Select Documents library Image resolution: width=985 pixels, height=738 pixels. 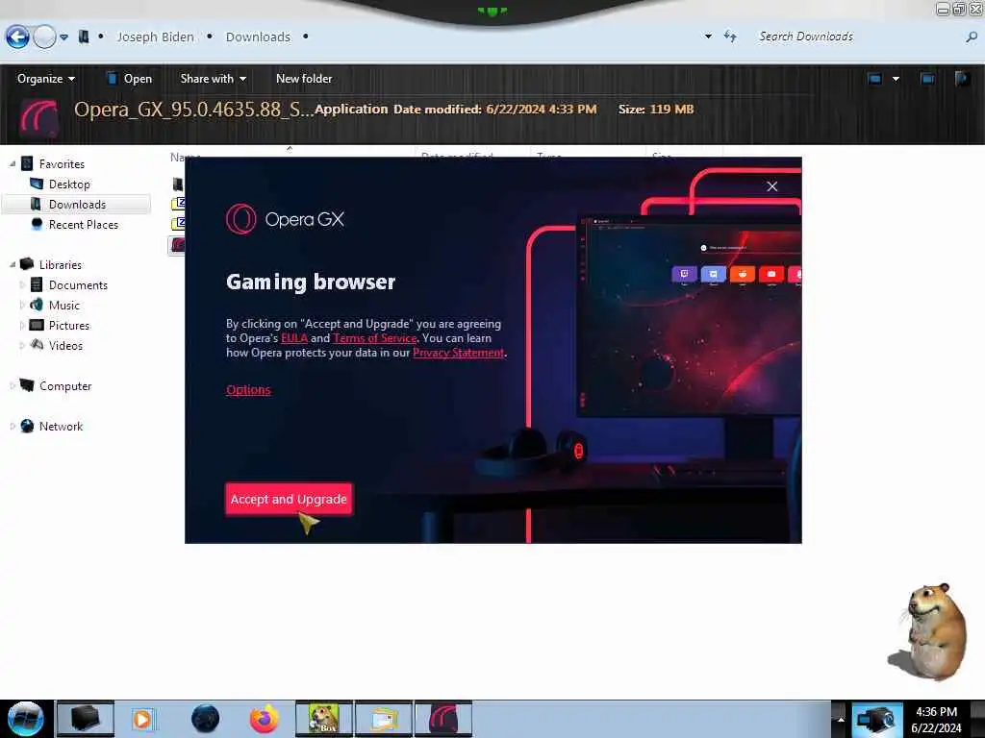pos(78,284)
